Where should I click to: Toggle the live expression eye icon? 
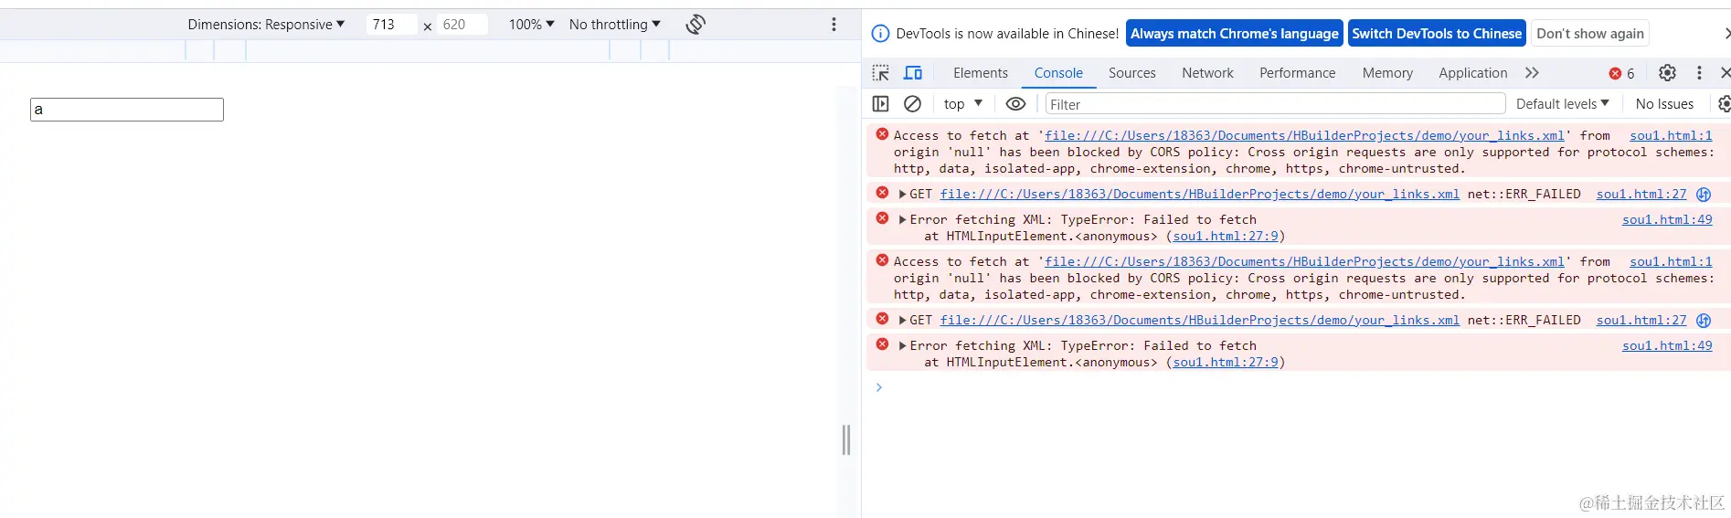pyautogui.click(x=1015, y=104)
